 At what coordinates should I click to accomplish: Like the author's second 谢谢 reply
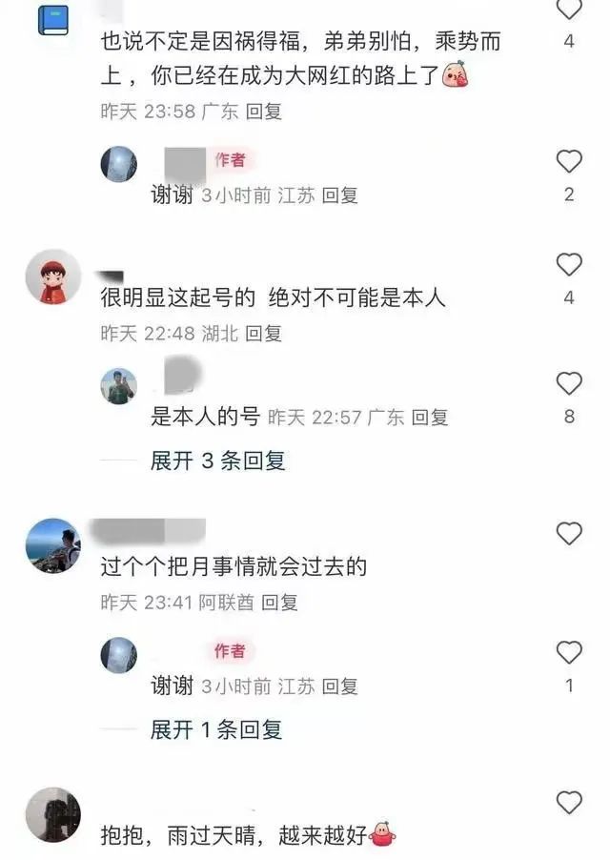(569, 652)
